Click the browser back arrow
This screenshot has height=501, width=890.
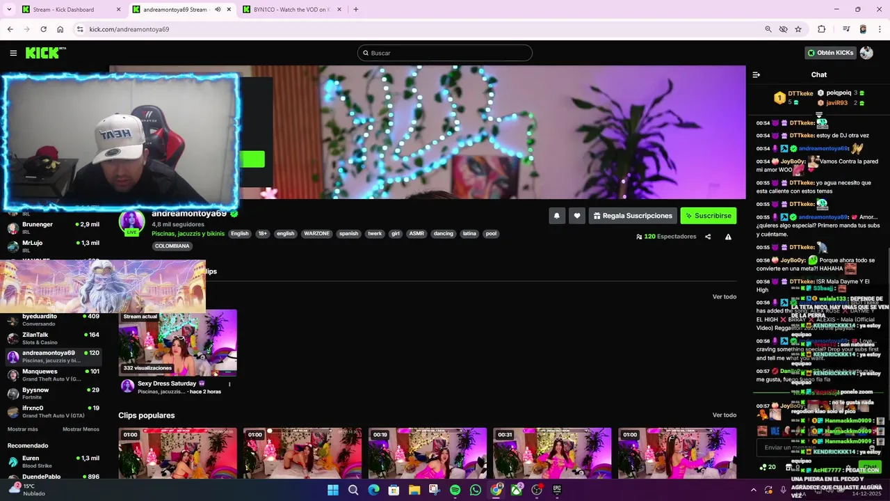[x=10, y=29]
